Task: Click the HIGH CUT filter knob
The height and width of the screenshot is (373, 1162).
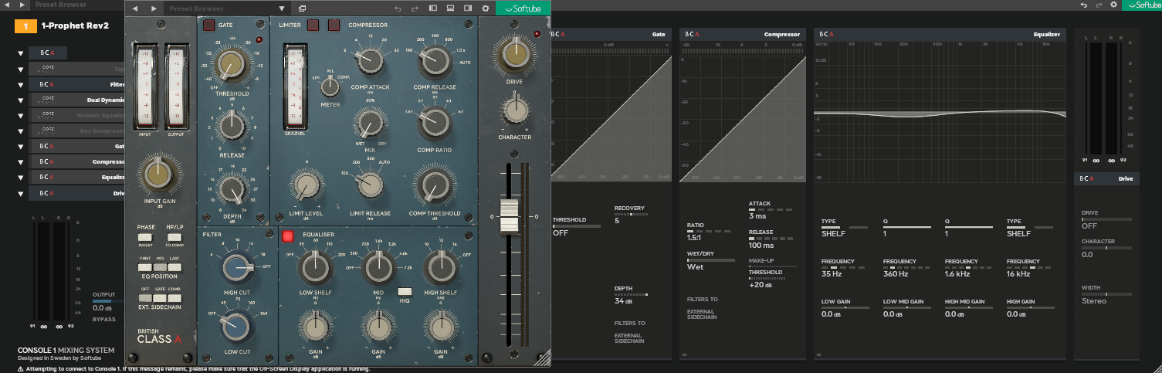Action: pyautogui.click(x=237, y=268)
